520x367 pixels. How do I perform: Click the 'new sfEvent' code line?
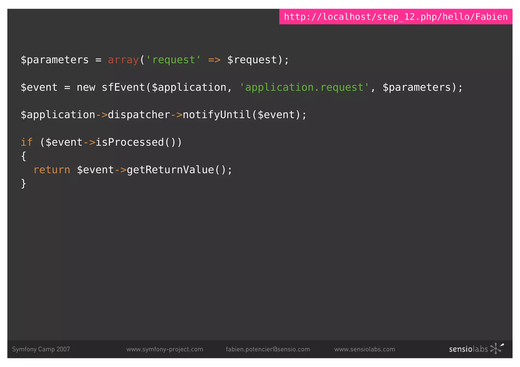(242, 88)
